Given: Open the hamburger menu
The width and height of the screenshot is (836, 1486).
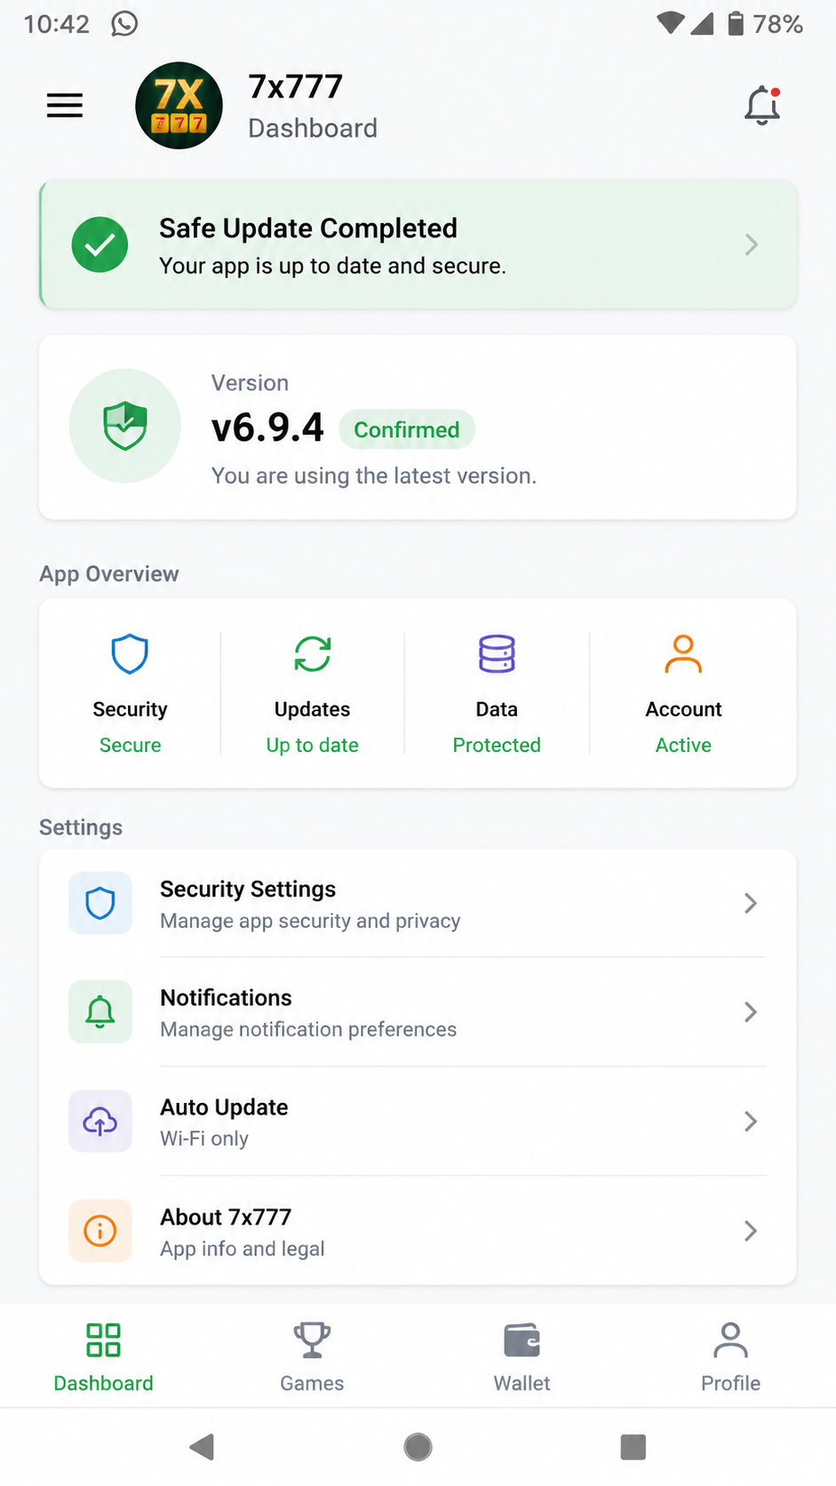Looking at the screenshot, I should 65,106.
